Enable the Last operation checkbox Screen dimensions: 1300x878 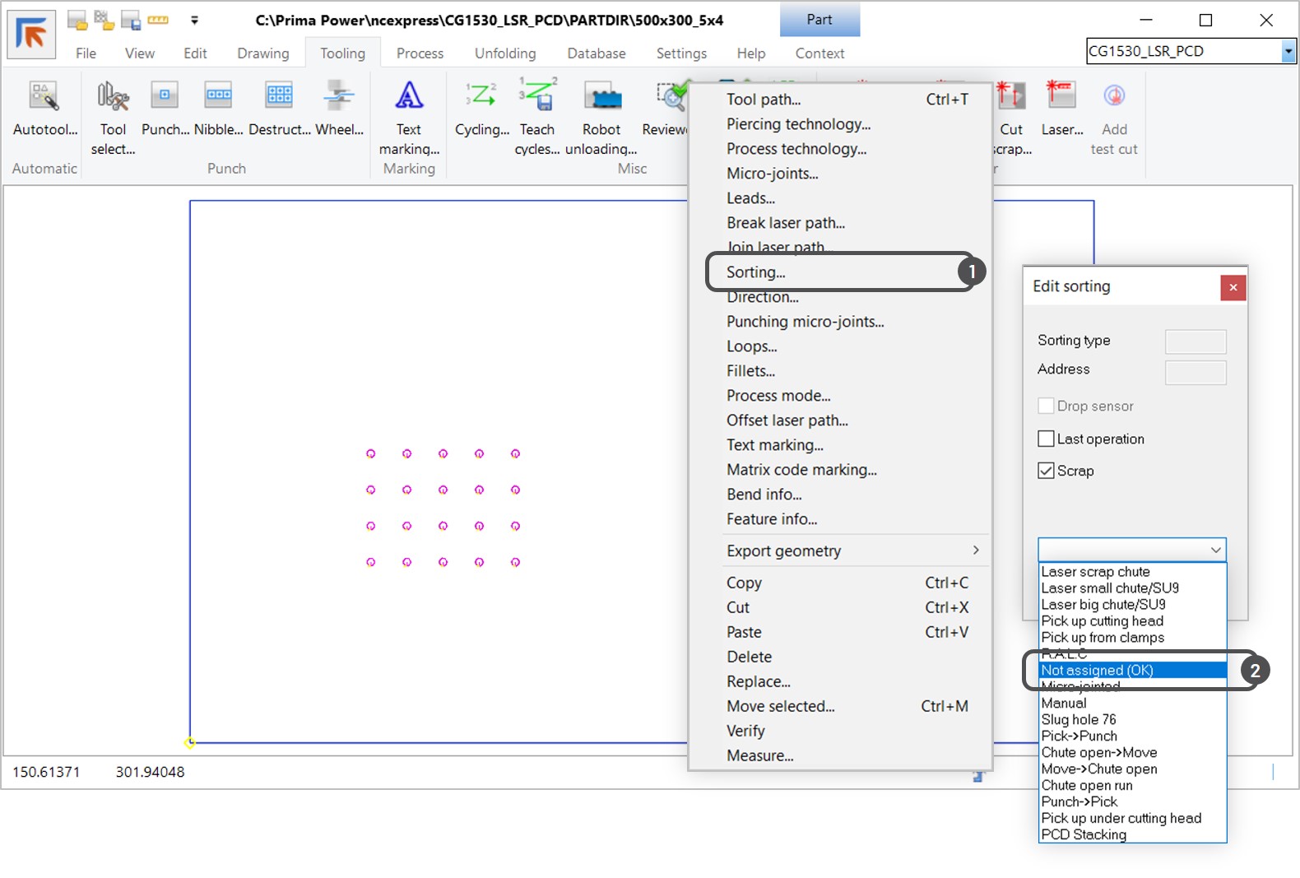1047,439
